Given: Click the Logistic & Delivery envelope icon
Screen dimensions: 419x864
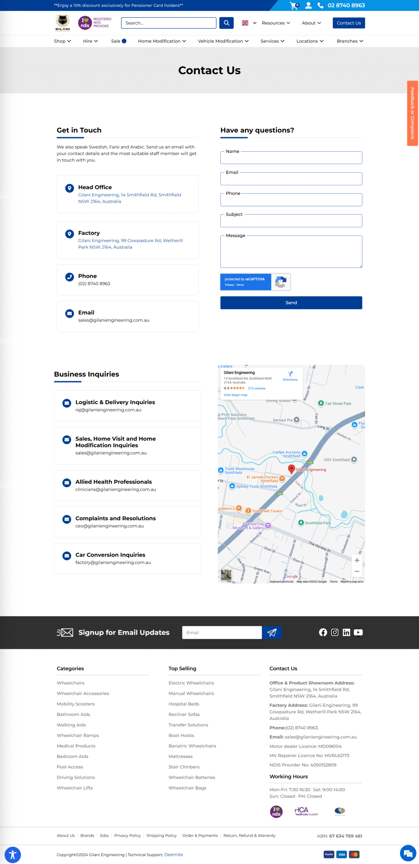Looking at the screenshot, I should pyautogui.click(x=67, y=403).
